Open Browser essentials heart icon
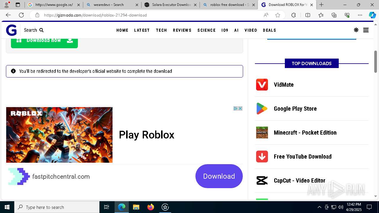This screenshot has width=379, height=213. click(x=347, y=15)
